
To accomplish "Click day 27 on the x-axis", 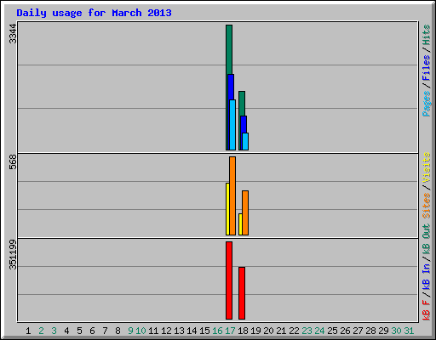I will (x=358, y=331).
